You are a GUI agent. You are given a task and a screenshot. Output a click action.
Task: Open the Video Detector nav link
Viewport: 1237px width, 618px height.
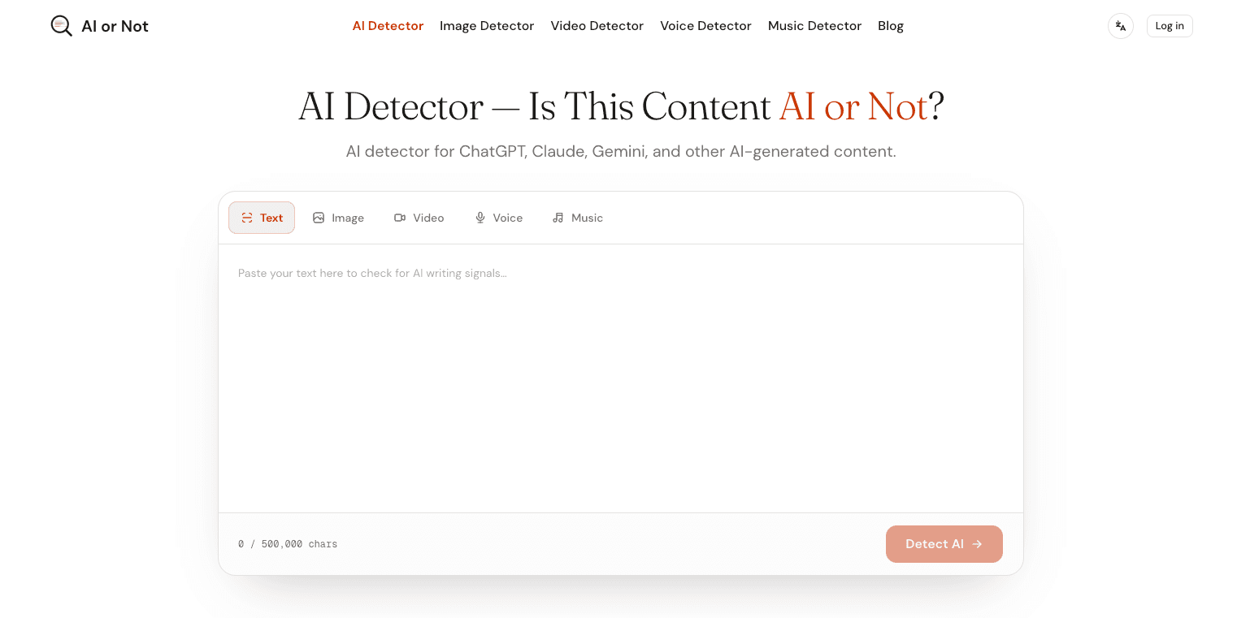point(597,26)
